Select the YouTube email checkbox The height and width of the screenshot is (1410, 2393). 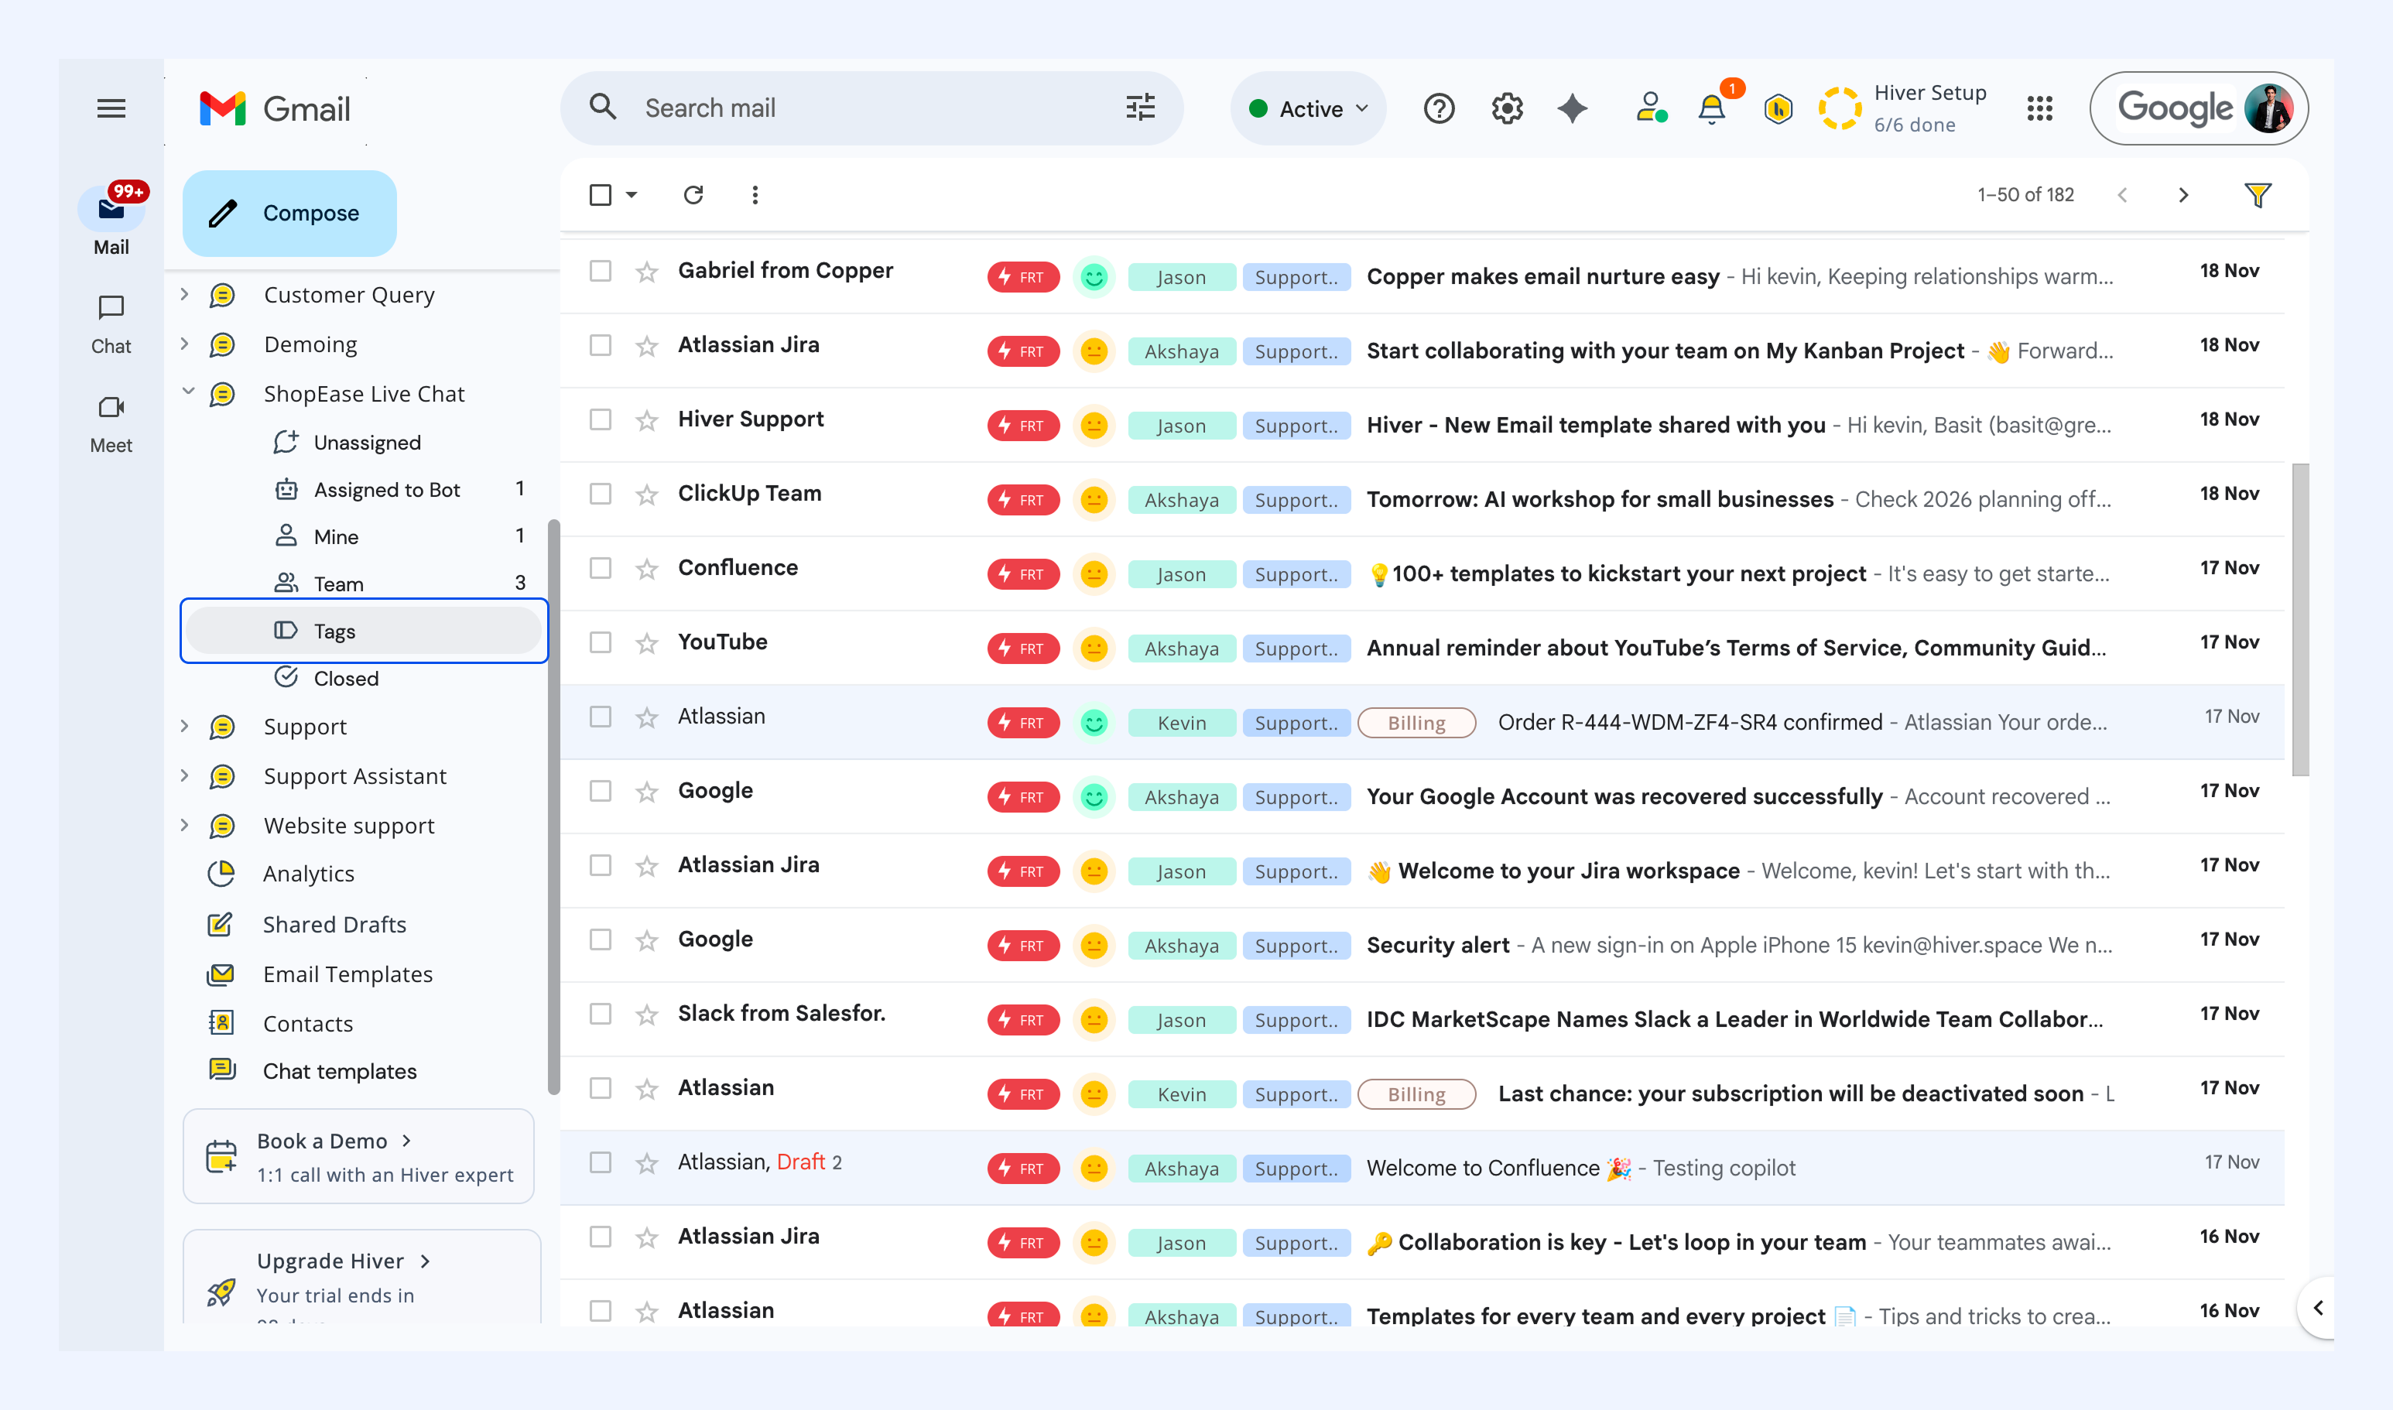click(x=601, y=642)
